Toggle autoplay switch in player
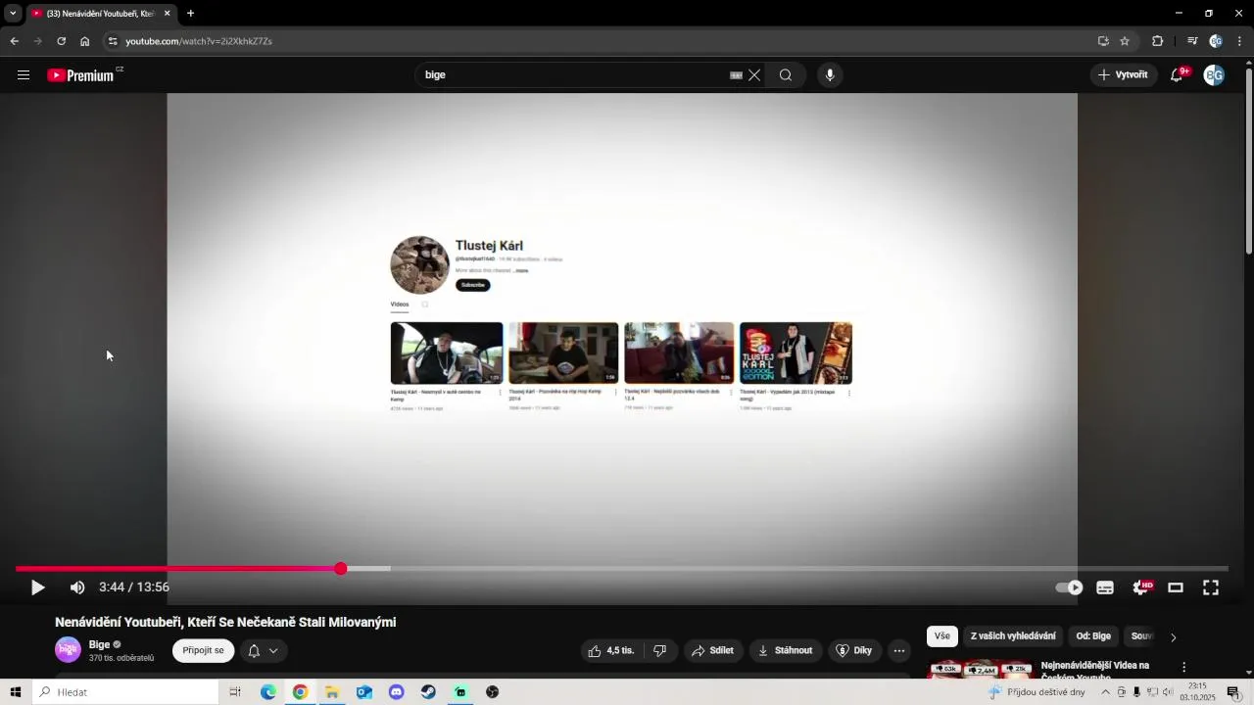This screenshot has width=1254, height=705. pos(1069,587)
